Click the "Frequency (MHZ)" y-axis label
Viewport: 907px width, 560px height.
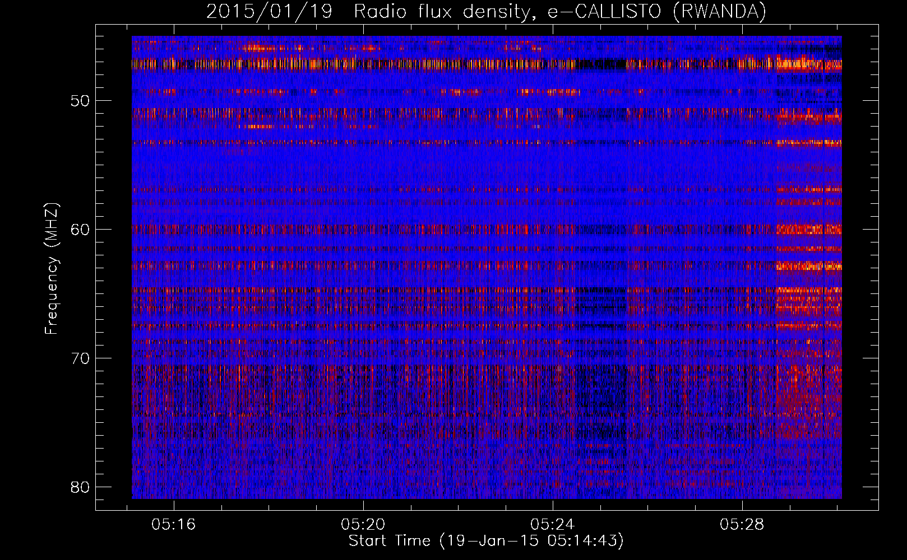(x=52, y=269)
